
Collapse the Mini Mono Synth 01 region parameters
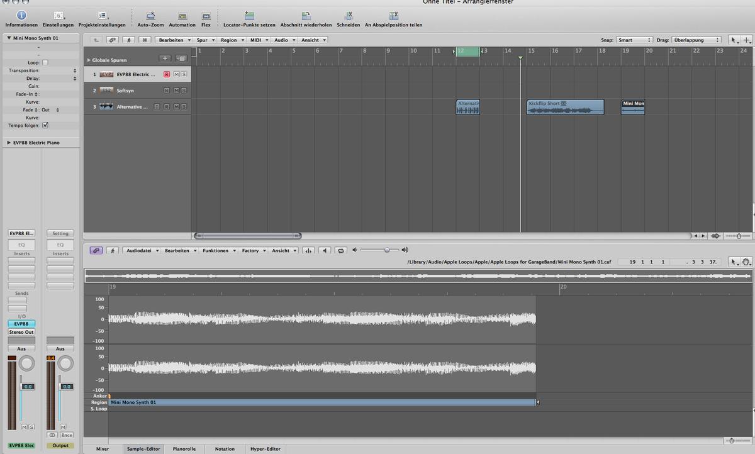point(9,38)
